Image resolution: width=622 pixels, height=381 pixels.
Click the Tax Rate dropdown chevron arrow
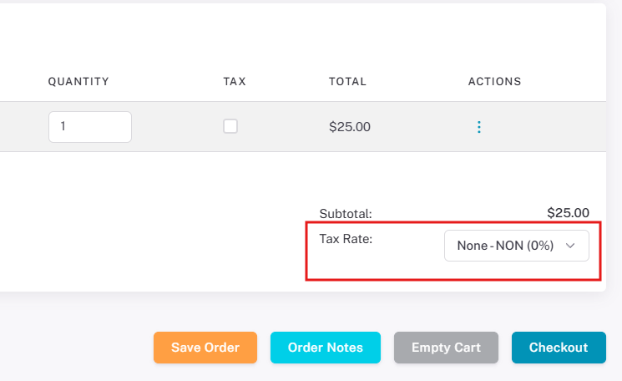click(x=570, y=246)
